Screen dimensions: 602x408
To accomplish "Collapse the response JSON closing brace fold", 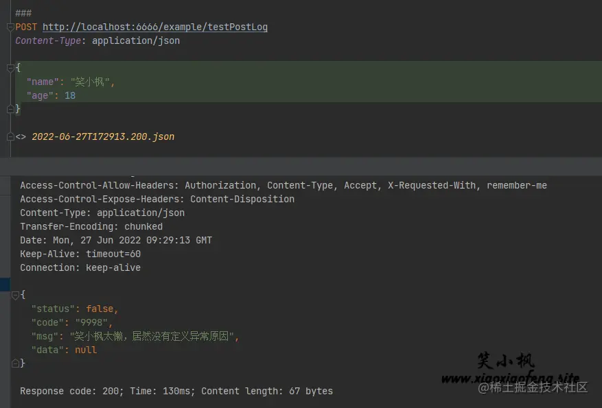I will [15, 363].
